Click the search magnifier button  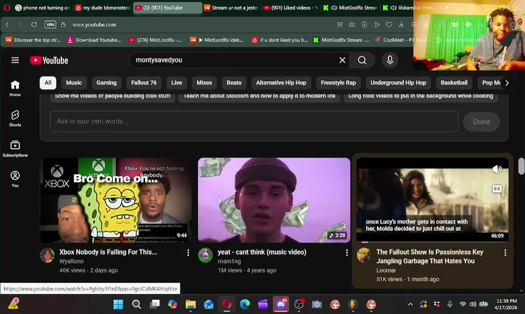click(362, 60)
